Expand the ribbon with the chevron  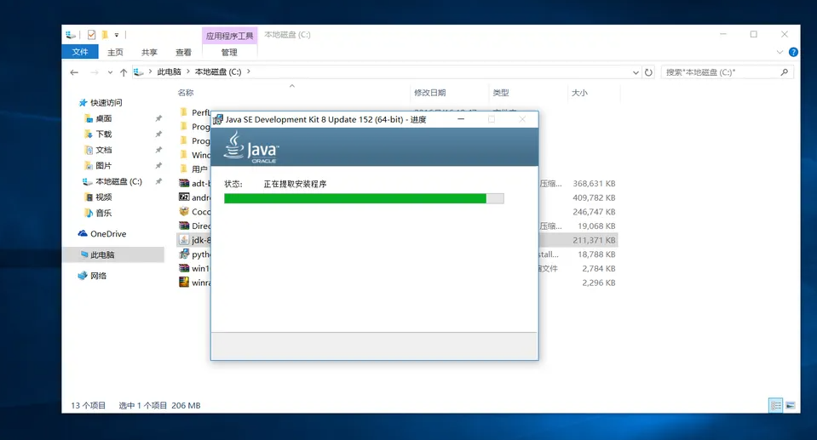click(x=780, y=52)
